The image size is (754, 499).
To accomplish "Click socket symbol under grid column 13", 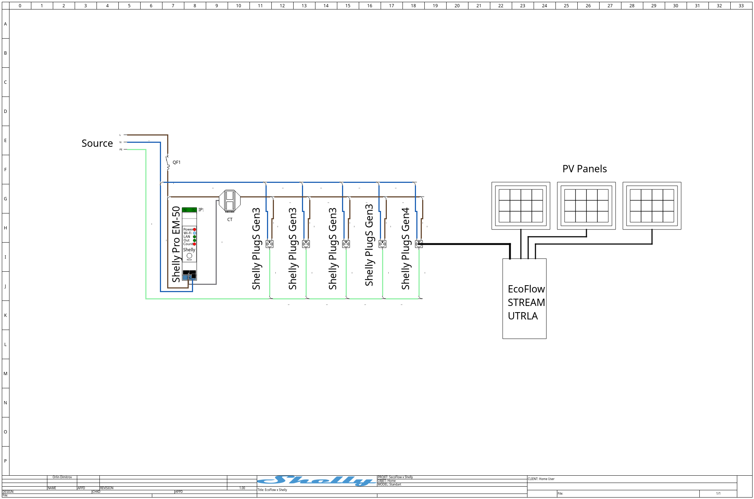I will [x=306, y=244].
